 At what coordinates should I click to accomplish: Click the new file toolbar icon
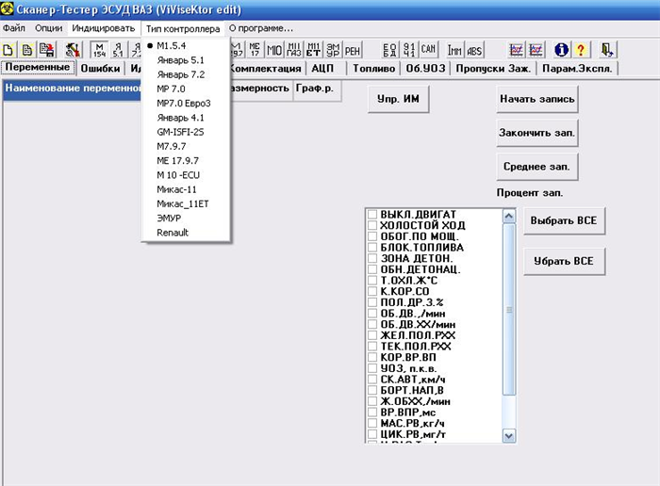click(x=8, y=50)
